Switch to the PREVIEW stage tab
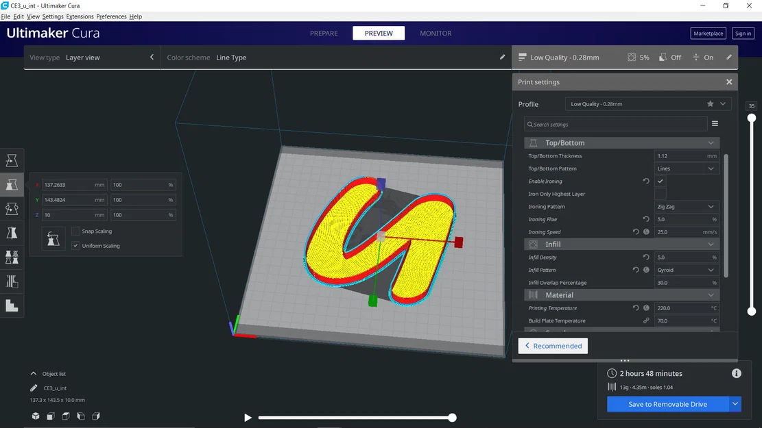Screen dimensions: 762x428 [x=379, y=33]
